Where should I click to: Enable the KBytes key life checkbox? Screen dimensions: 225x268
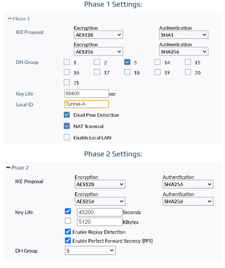point(68,221)
